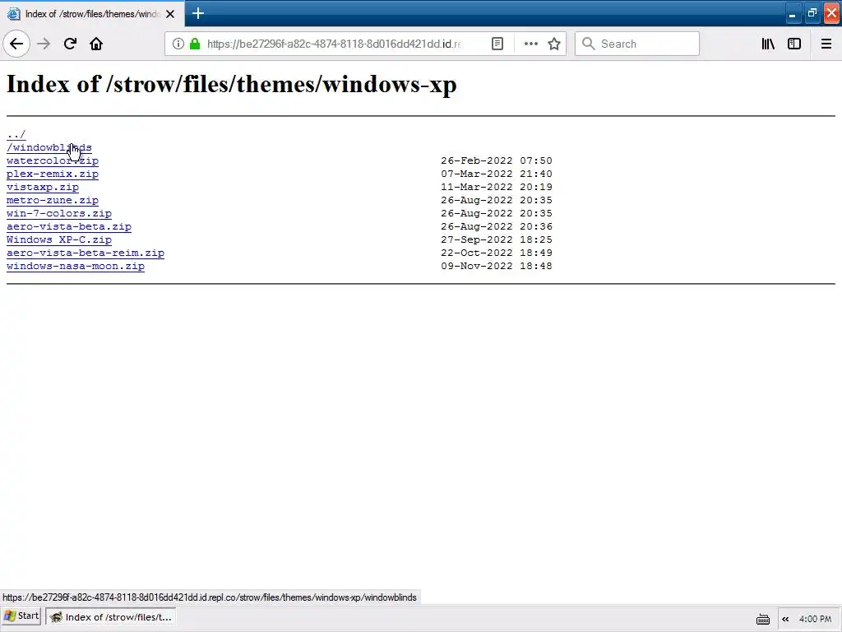Click the address bar URL field
842x632 pixels.
(x=334, y=44)
